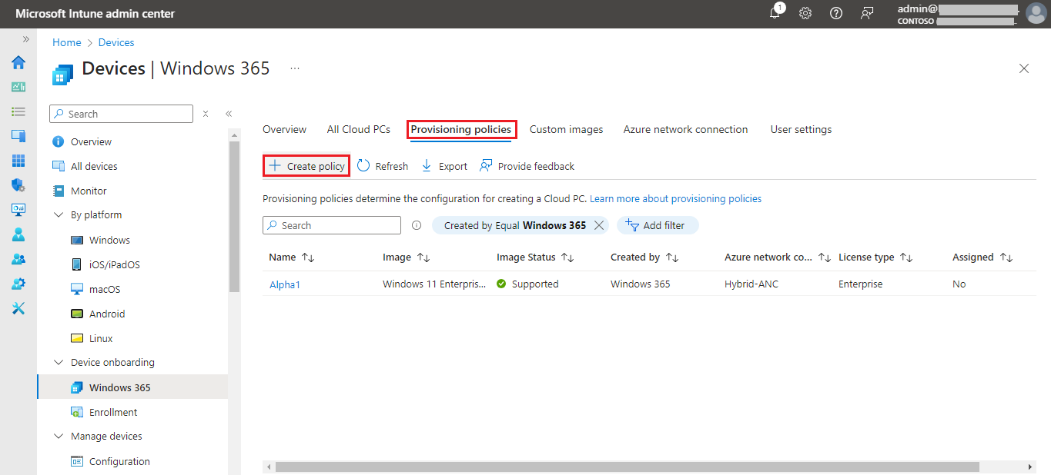
Task: Switch to the Overview tab
Action: (284, 129)
